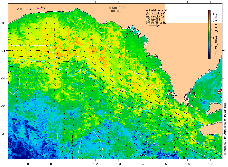Screen dimensions: 228x167
Task: Click the dark red top of the temperature colorbar
Action: [209, 11]
